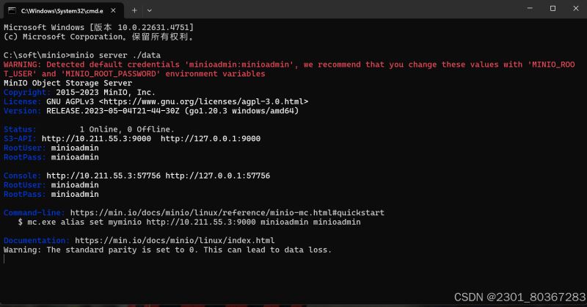Open Console URL http://127.0.0.1:57756

point(217,176)
